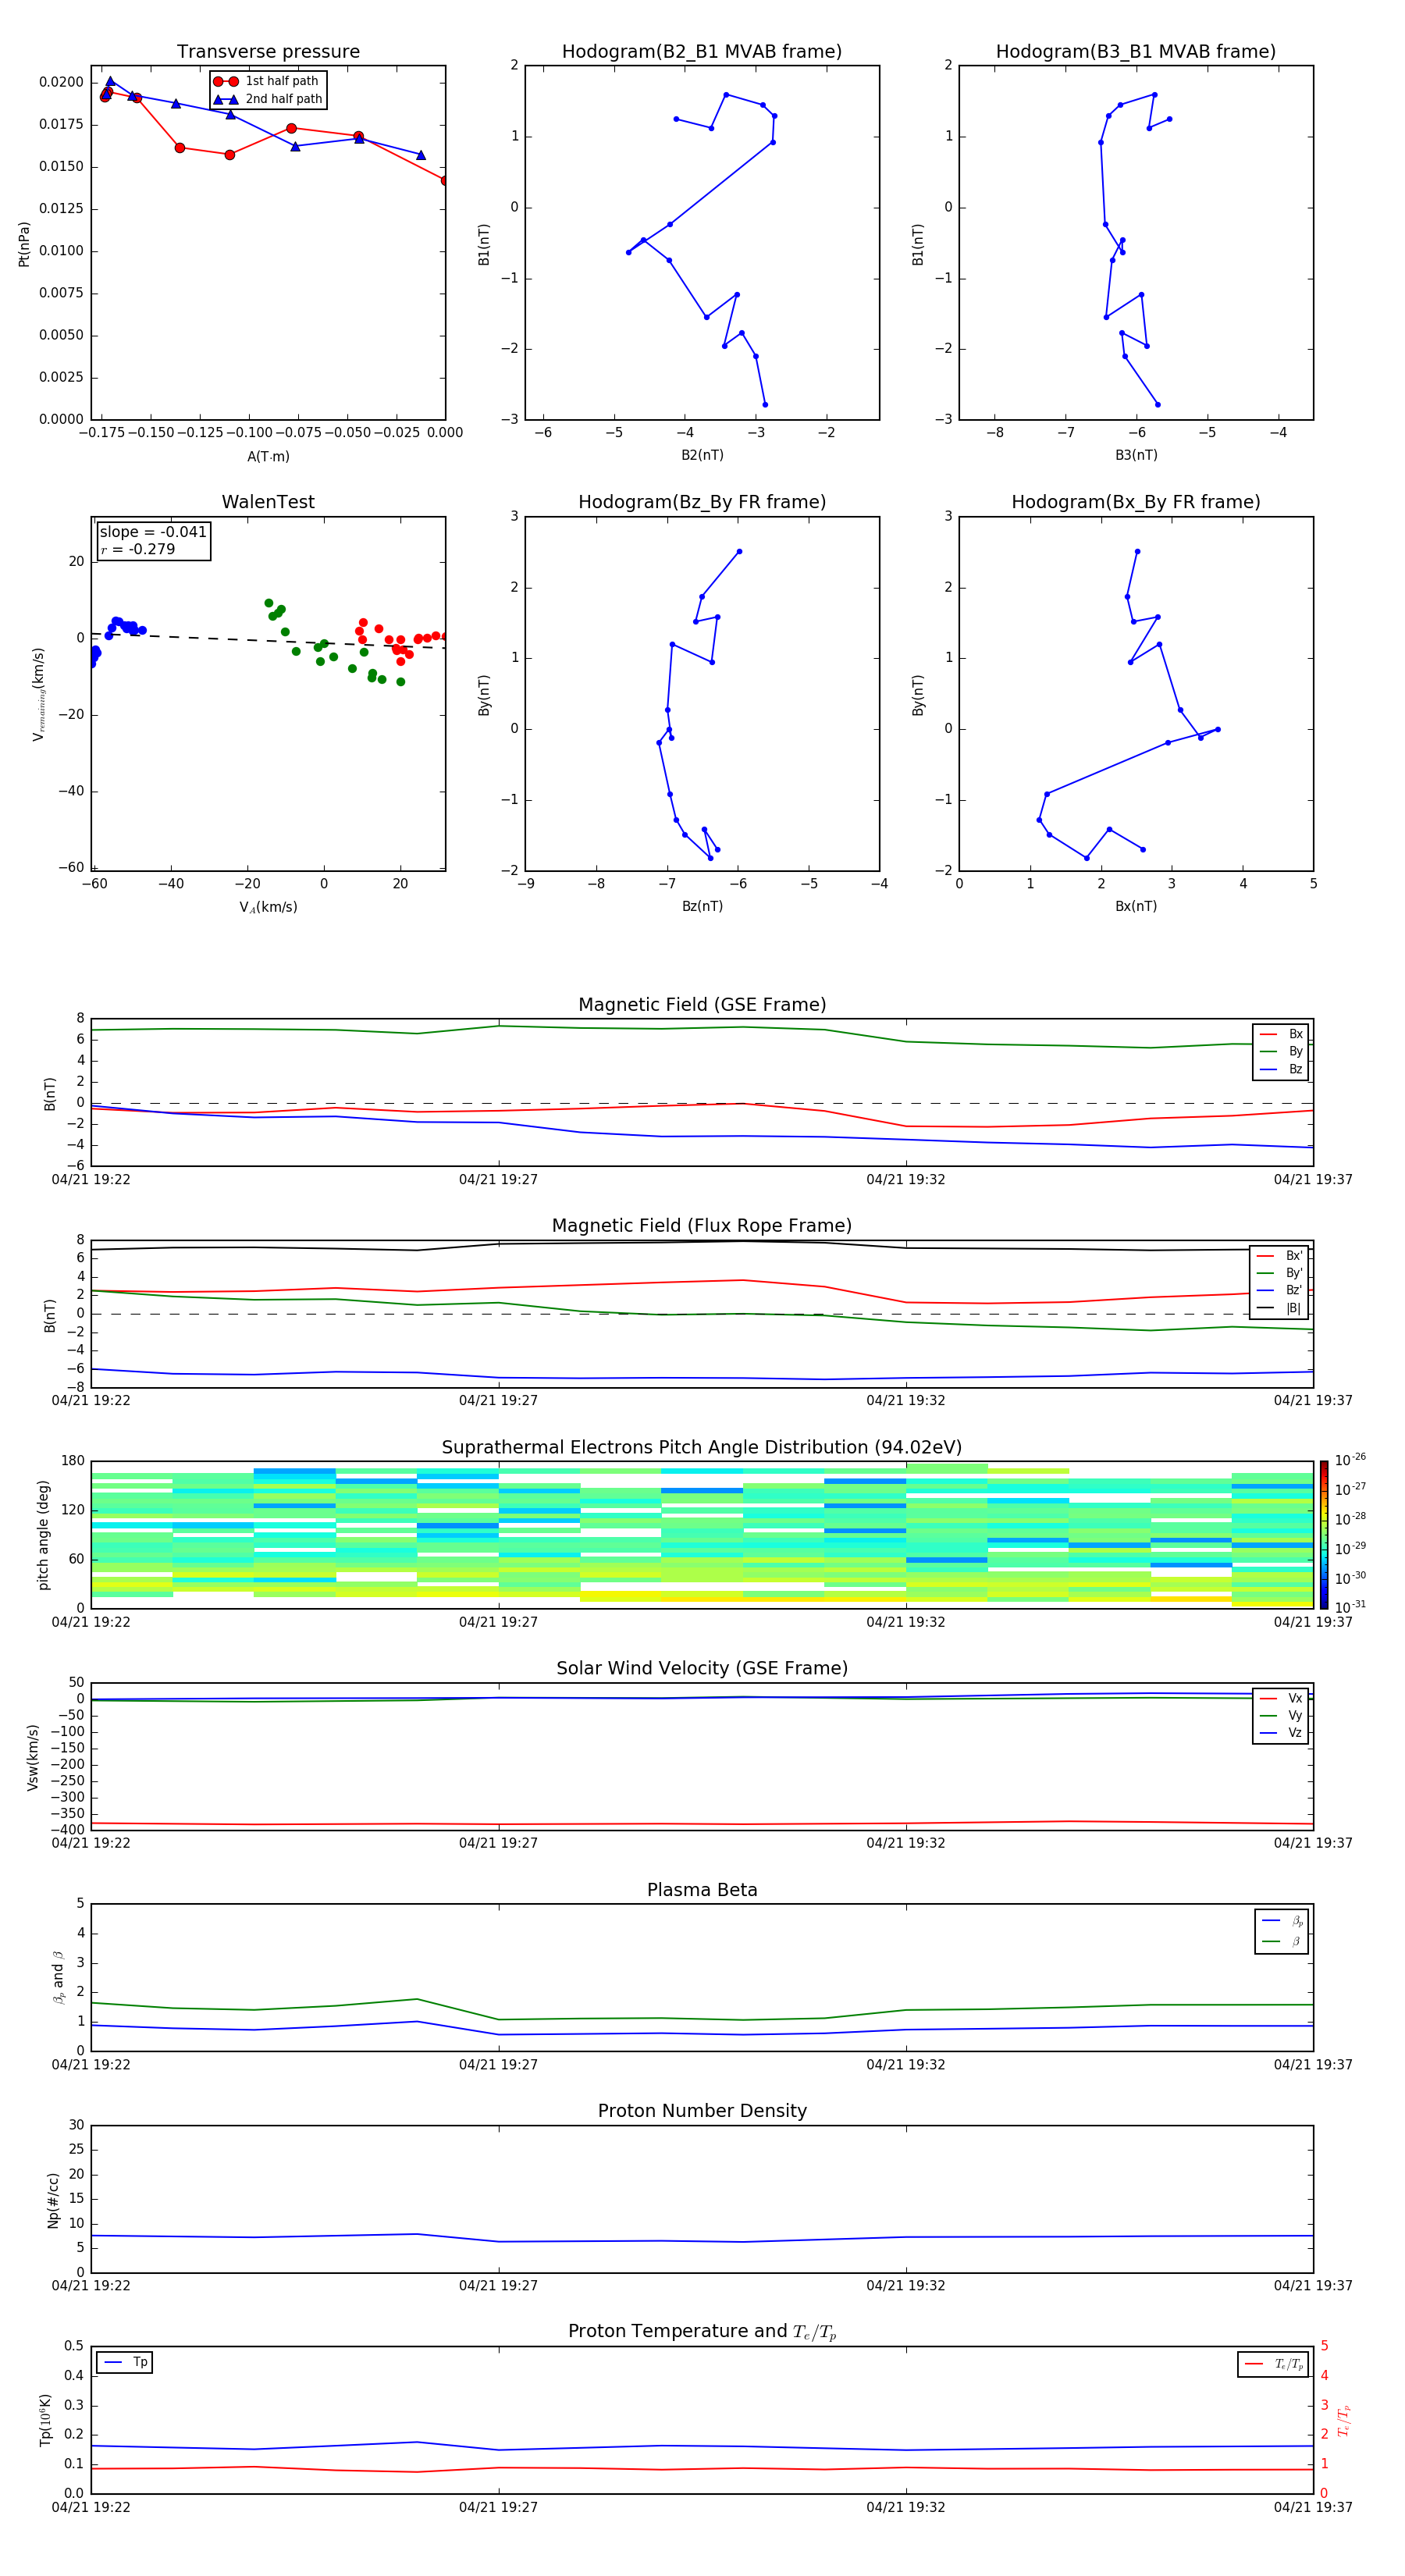Screen dimensions: 1405x2576
Task: Select the Vx legend entry in velocity plot
Action: pos(1281,1699)
